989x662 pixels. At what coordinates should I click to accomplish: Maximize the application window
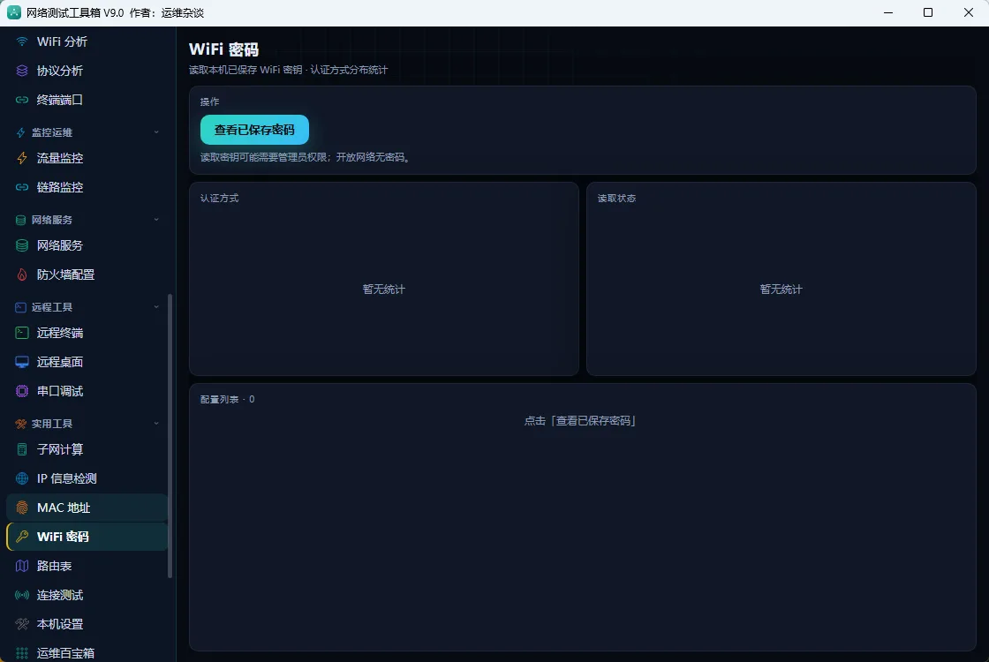(x=928, y=12)
